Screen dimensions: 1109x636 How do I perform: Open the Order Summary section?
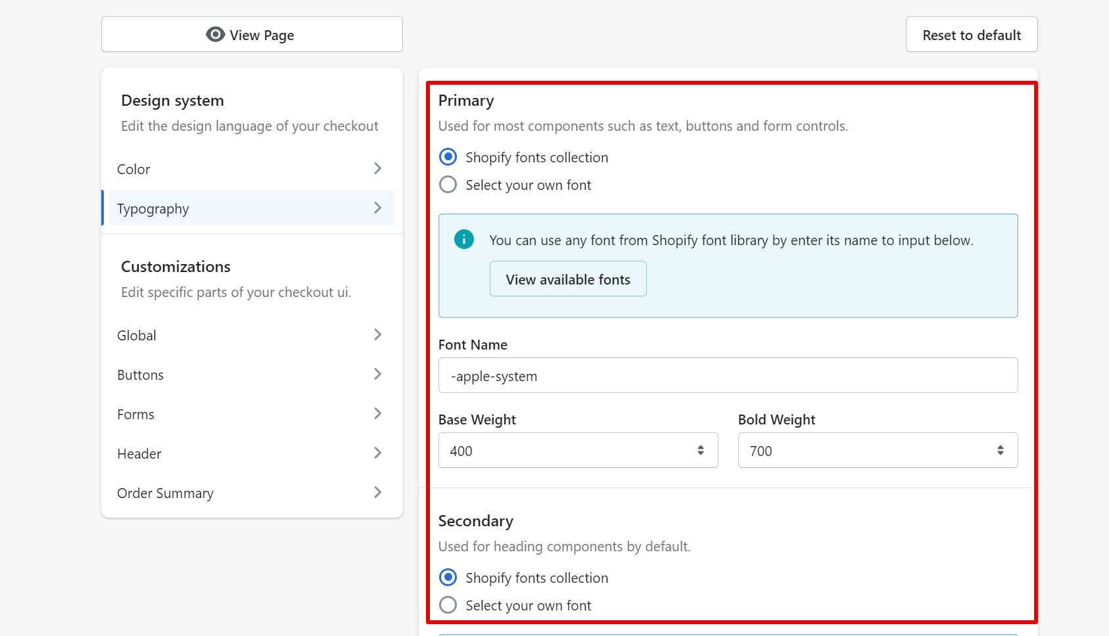click(x=252, y=493)
